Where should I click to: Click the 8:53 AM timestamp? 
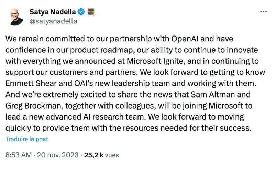(x=19, y=155)
